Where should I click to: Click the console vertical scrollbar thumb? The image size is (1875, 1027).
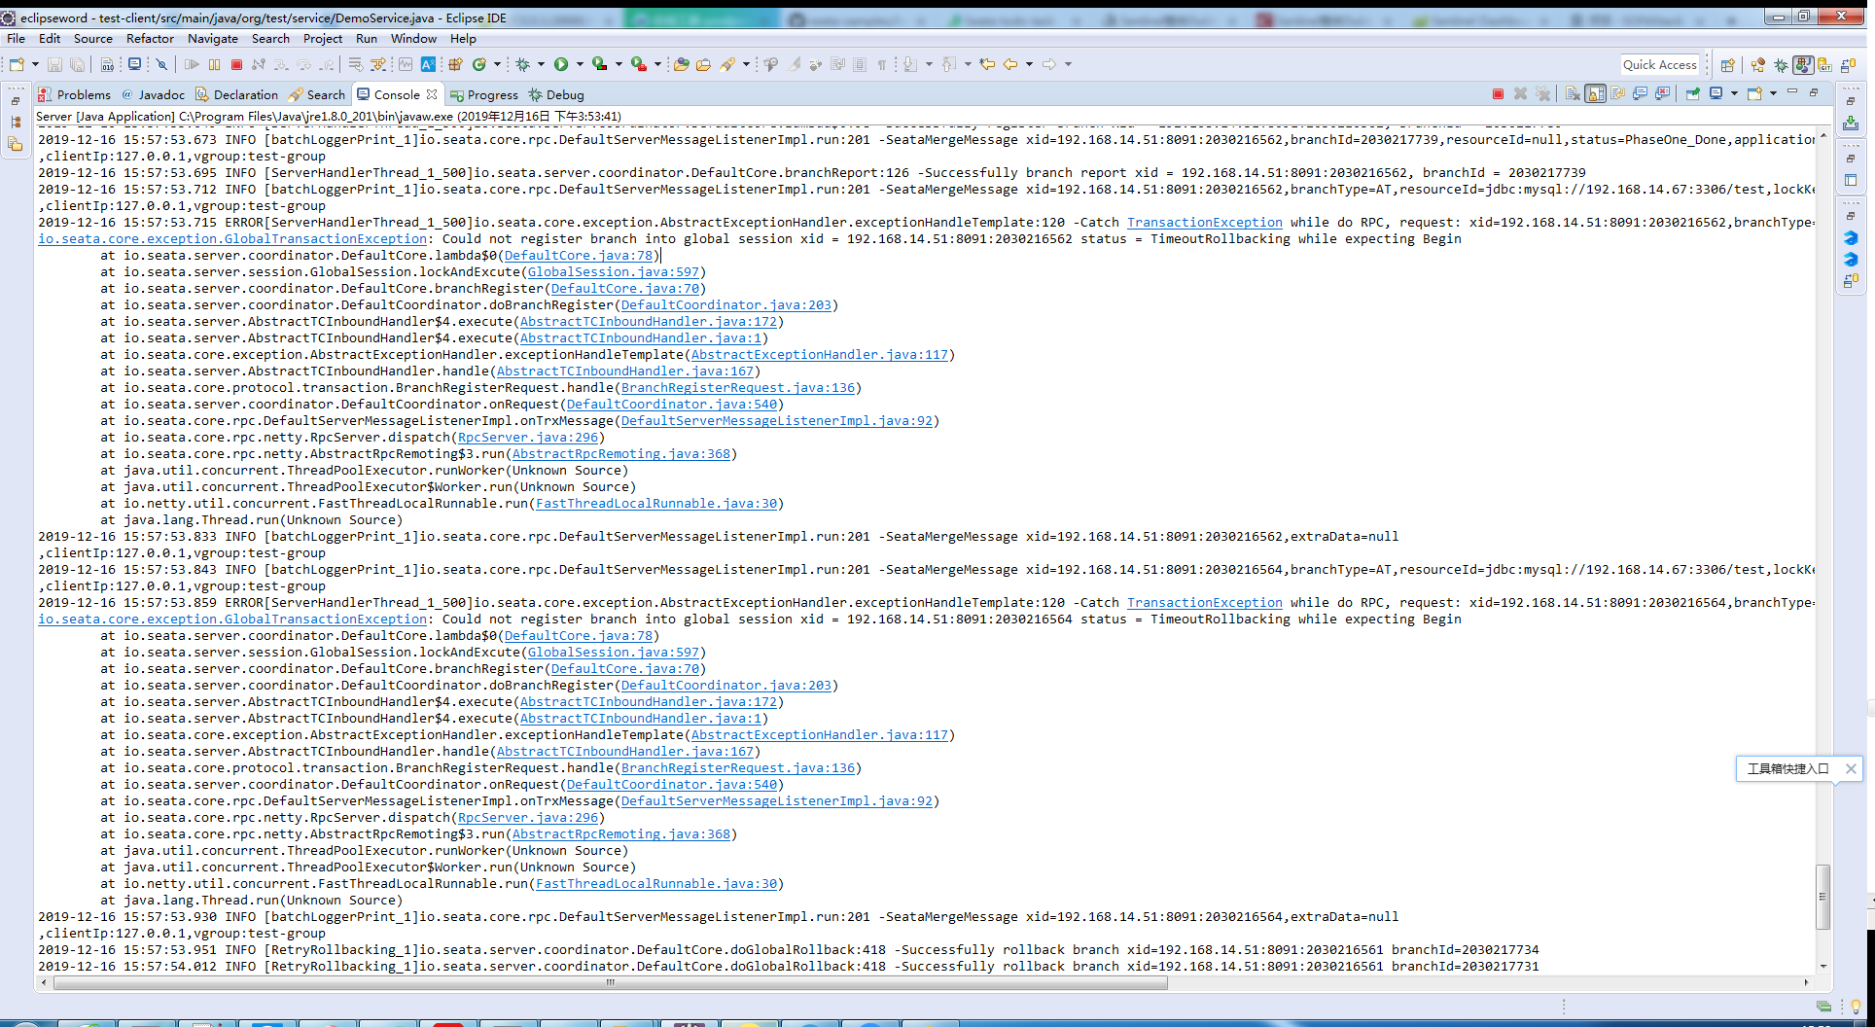[x=1823, y=896]
